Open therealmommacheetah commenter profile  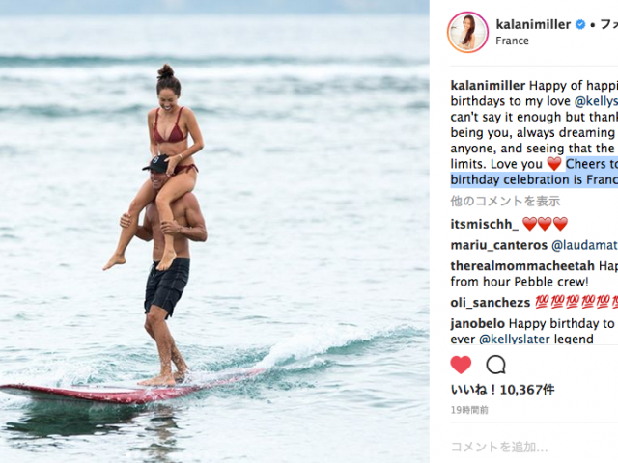(522, 266)
